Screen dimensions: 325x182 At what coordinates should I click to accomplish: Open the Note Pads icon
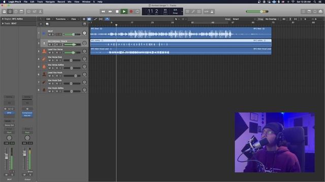(309, 12)
